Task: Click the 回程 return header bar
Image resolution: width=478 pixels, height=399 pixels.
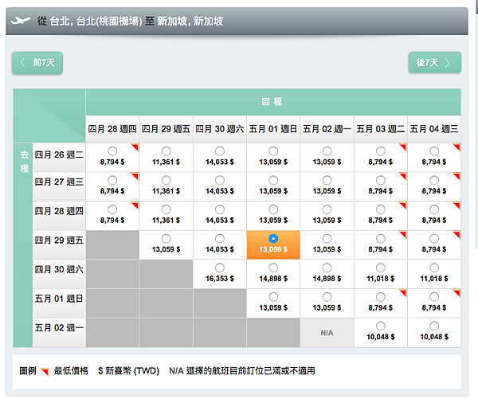Action: click(273, 102)
